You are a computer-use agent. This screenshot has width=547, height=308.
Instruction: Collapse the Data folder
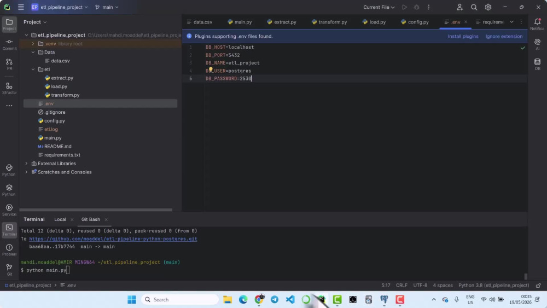click(33, 53)
